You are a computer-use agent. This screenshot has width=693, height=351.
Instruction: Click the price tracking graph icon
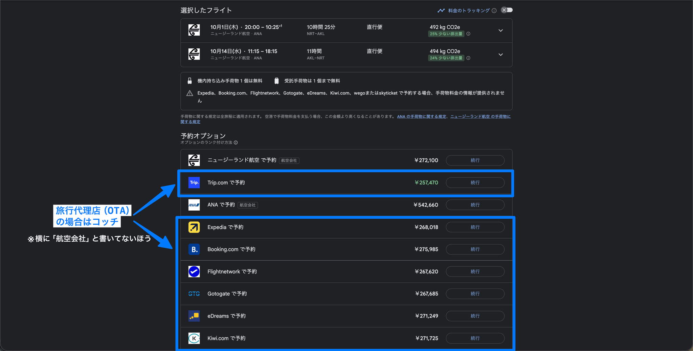click(x=441, y=10)
